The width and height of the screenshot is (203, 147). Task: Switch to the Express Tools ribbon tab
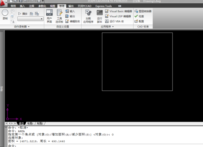(104, 6)
